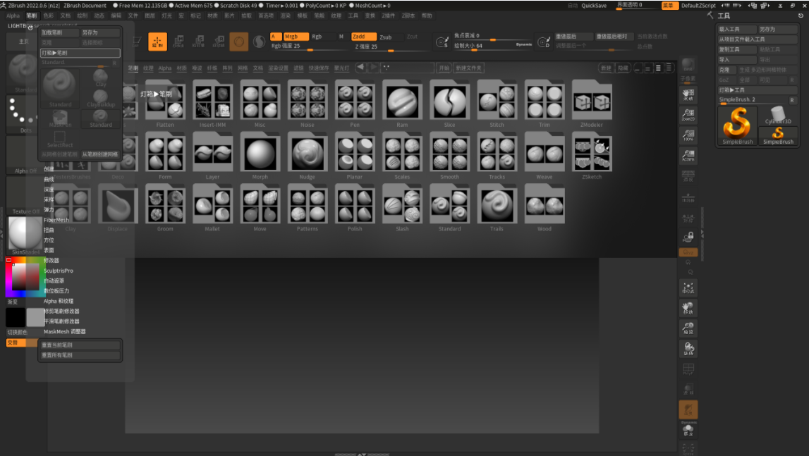
Task: Adjust the Rgb 强度 25 slider
Action: click(x=308, y=47)
